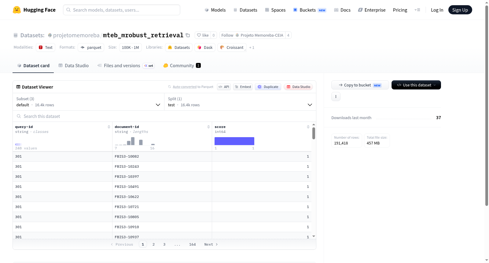Copy dataset name with the copy icon

click(x=188, y=35)
